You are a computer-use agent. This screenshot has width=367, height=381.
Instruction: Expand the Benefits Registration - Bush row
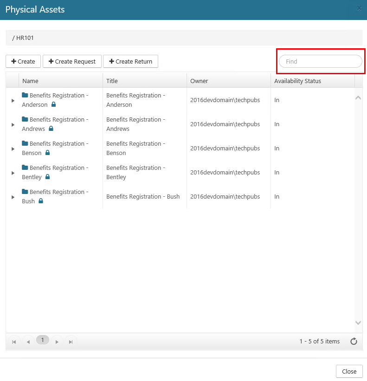(x=13, y=197)
